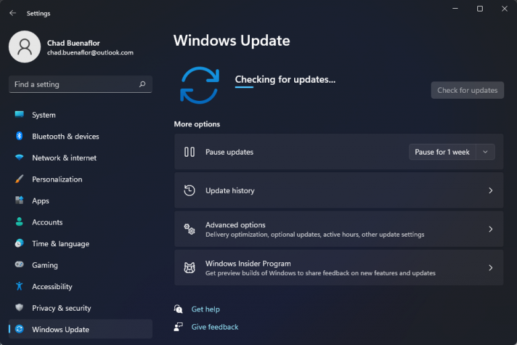Open the Give feedback link

[215, 327]
